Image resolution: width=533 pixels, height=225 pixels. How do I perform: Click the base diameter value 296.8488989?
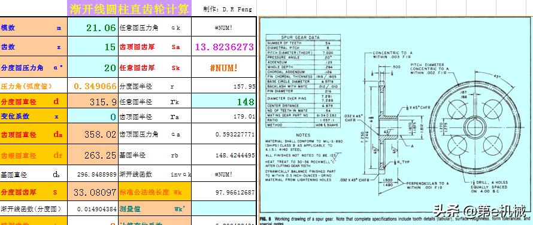coord(93,174)
